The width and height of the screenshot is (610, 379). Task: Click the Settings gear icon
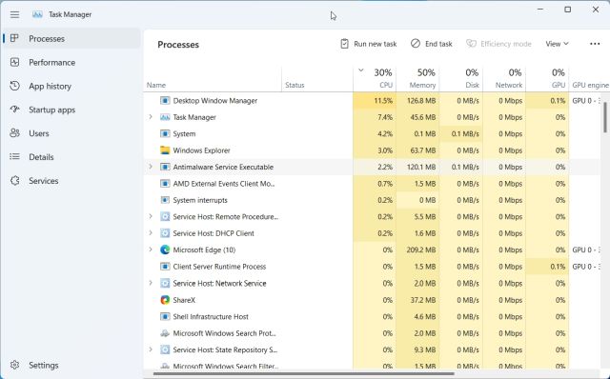14,365
